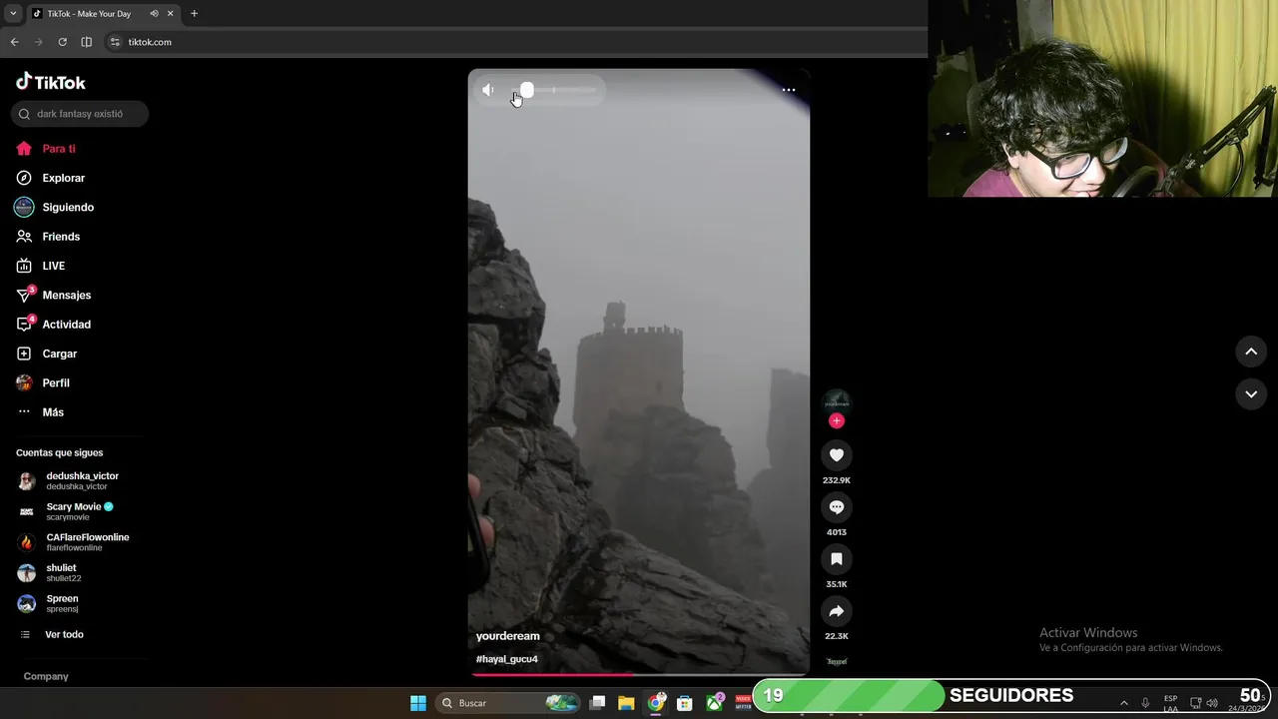This screenshot has height=719, width=1278.
Task: Open volume control in system tray
Action: pyautogui.click(x=1212, y=703)
